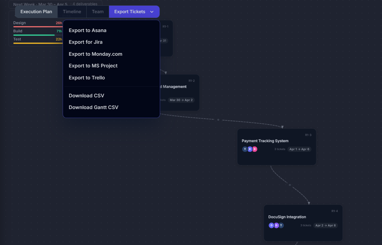Click the red Design 26h progress bar
The width and height of the screenshot is (382, 245).
[37, 26]
